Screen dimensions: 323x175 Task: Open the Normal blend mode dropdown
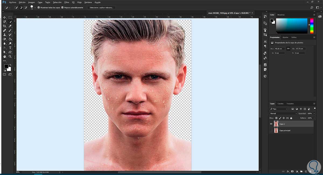(x=283, y=114)
